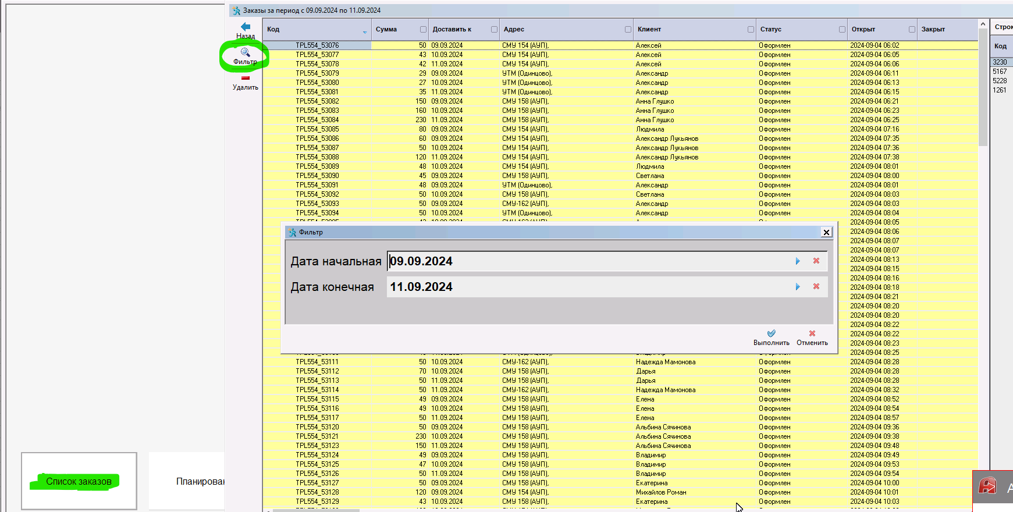Toggle the Сумма column header checkbox

point(423,30)
